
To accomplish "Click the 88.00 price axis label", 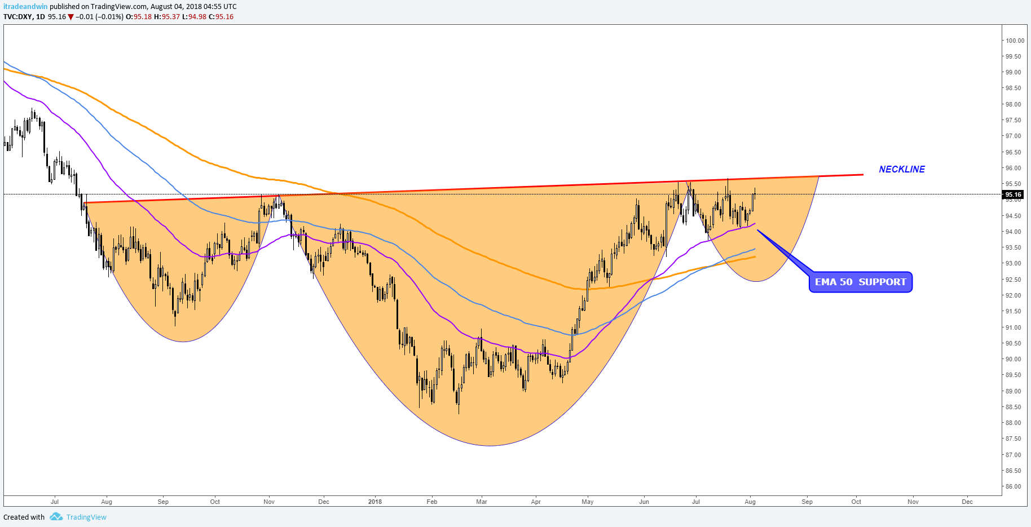I will (x=1014, y=423).
